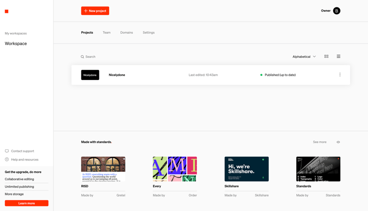The image size is (368, 211).
Task: Open See more standards examples
Action: 320,142
